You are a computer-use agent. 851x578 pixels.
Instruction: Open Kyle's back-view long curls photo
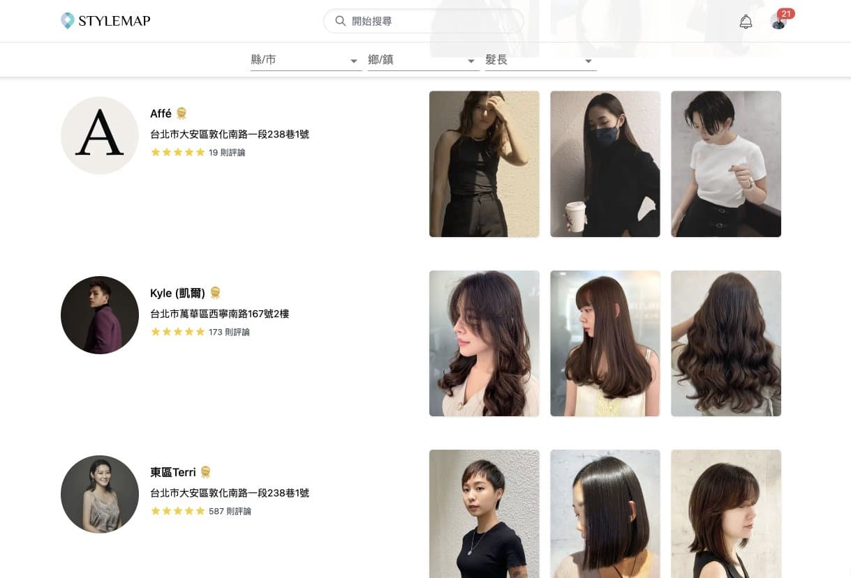726,343
